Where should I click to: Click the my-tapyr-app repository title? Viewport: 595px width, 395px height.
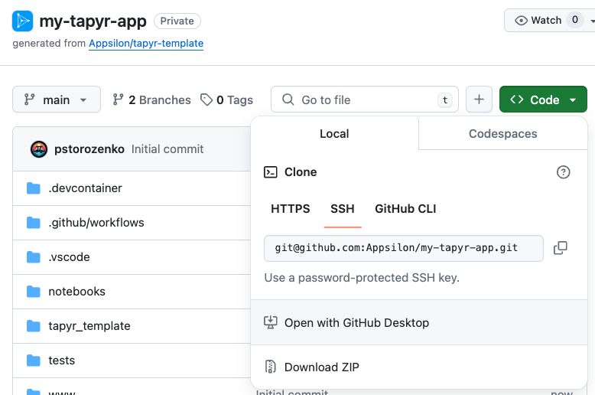click(93, 21)
